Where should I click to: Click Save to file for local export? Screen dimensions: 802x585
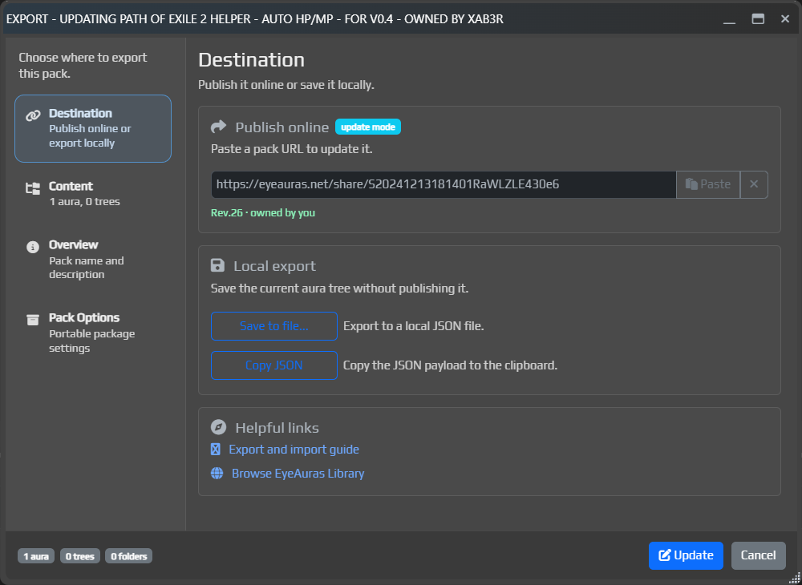coord(273,325)
